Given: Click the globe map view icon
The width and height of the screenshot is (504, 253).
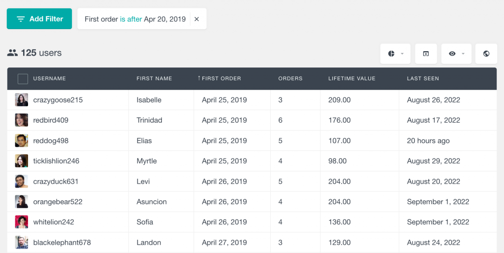Looking at the screenshot, I should (486, 54).
